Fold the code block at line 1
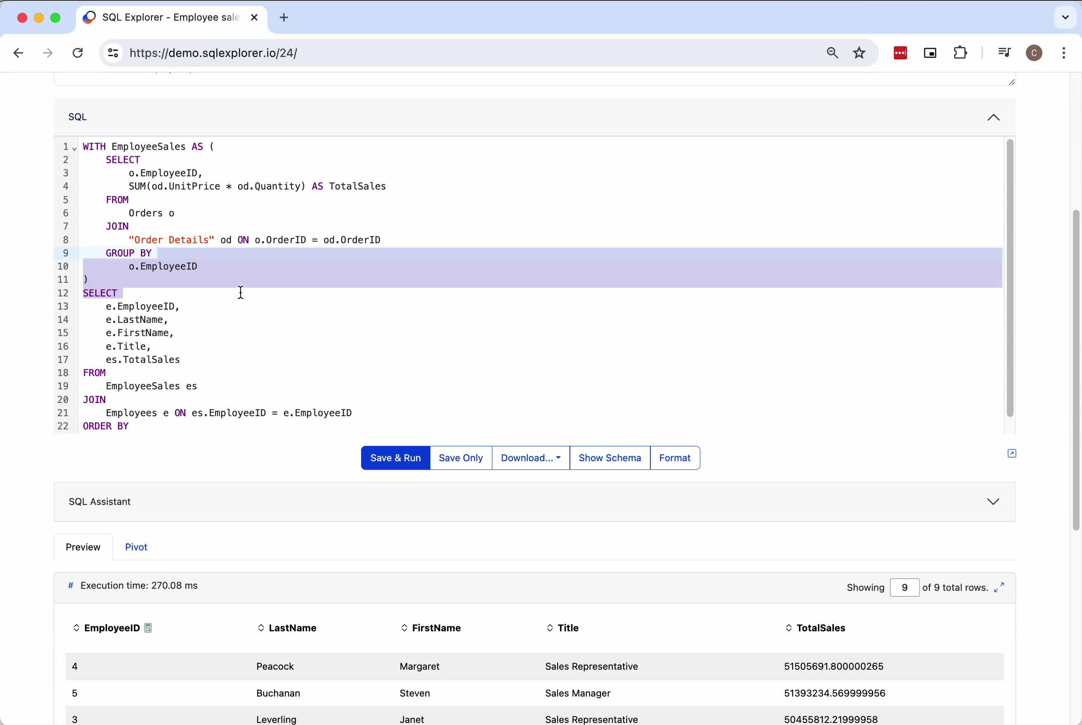Screen dimensions: 1082x725 (74, 148)
